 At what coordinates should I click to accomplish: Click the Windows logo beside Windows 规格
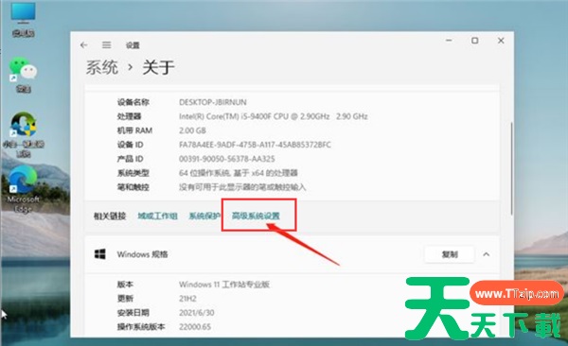coord(100,254)
